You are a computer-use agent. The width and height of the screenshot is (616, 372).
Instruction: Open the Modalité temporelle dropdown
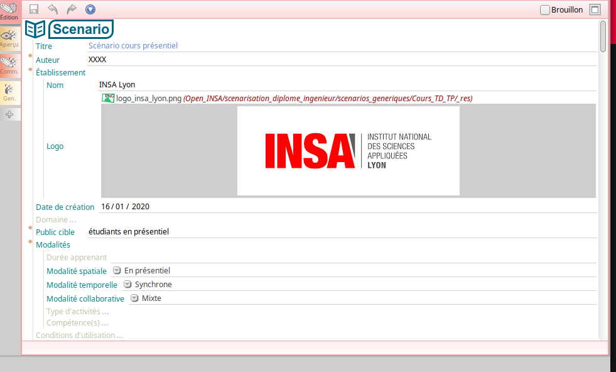127,284
